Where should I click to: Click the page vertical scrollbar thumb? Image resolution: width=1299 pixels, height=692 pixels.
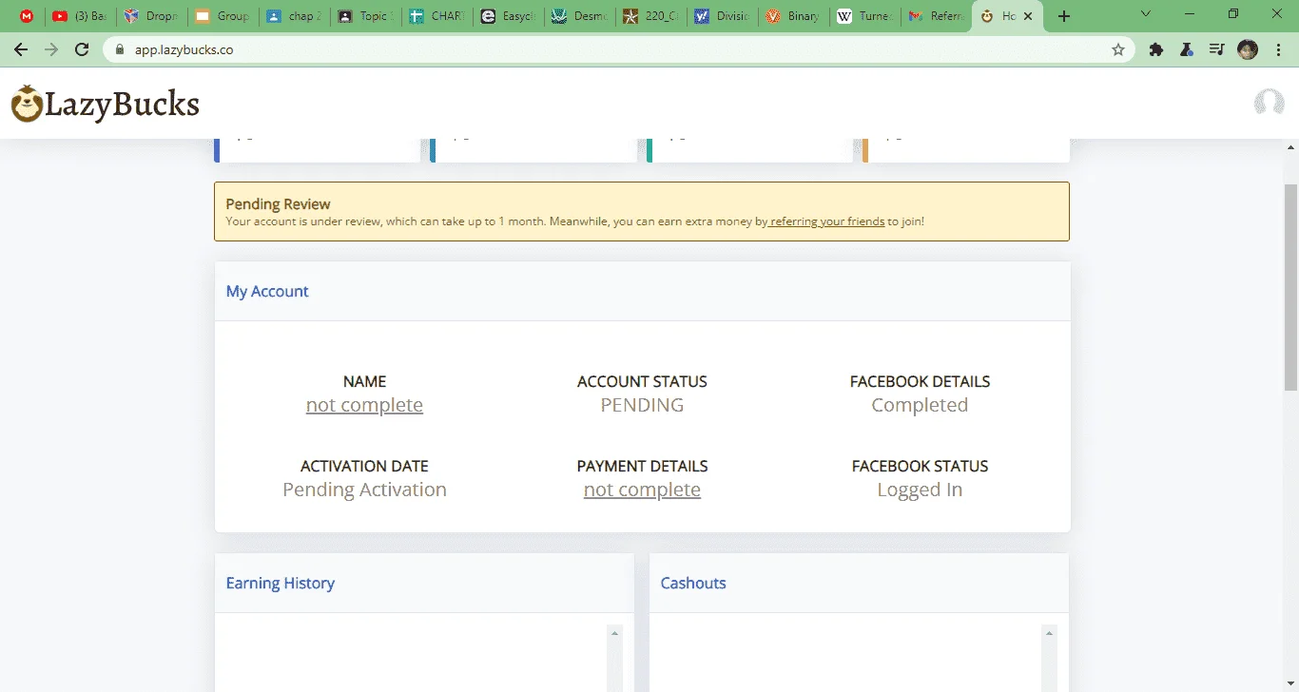coord(1290,287)
